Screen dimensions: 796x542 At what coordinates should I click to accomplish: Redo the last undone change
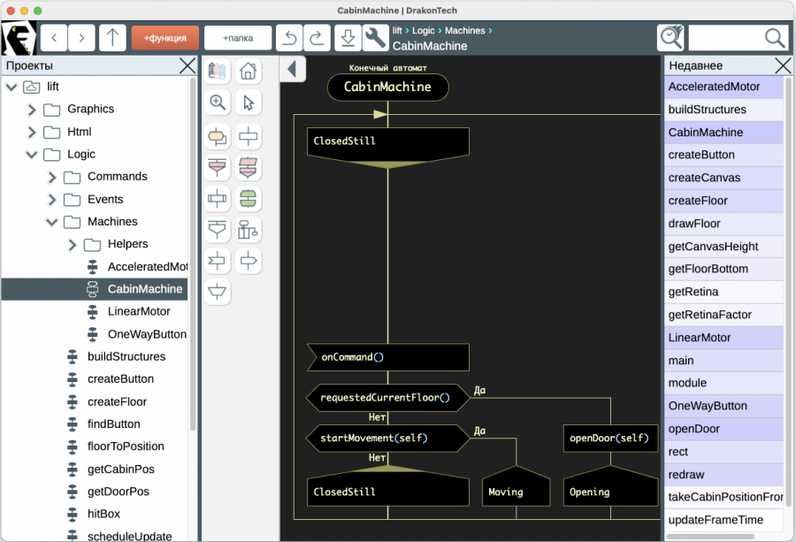(317, 38)
